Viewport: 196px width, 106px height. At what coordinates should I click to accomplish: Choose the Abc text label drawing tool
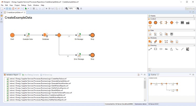point(166,49)
